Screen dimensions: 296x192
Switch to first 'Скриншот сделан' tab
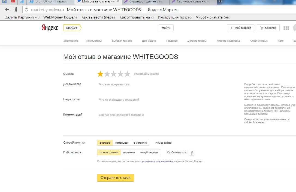146,2
